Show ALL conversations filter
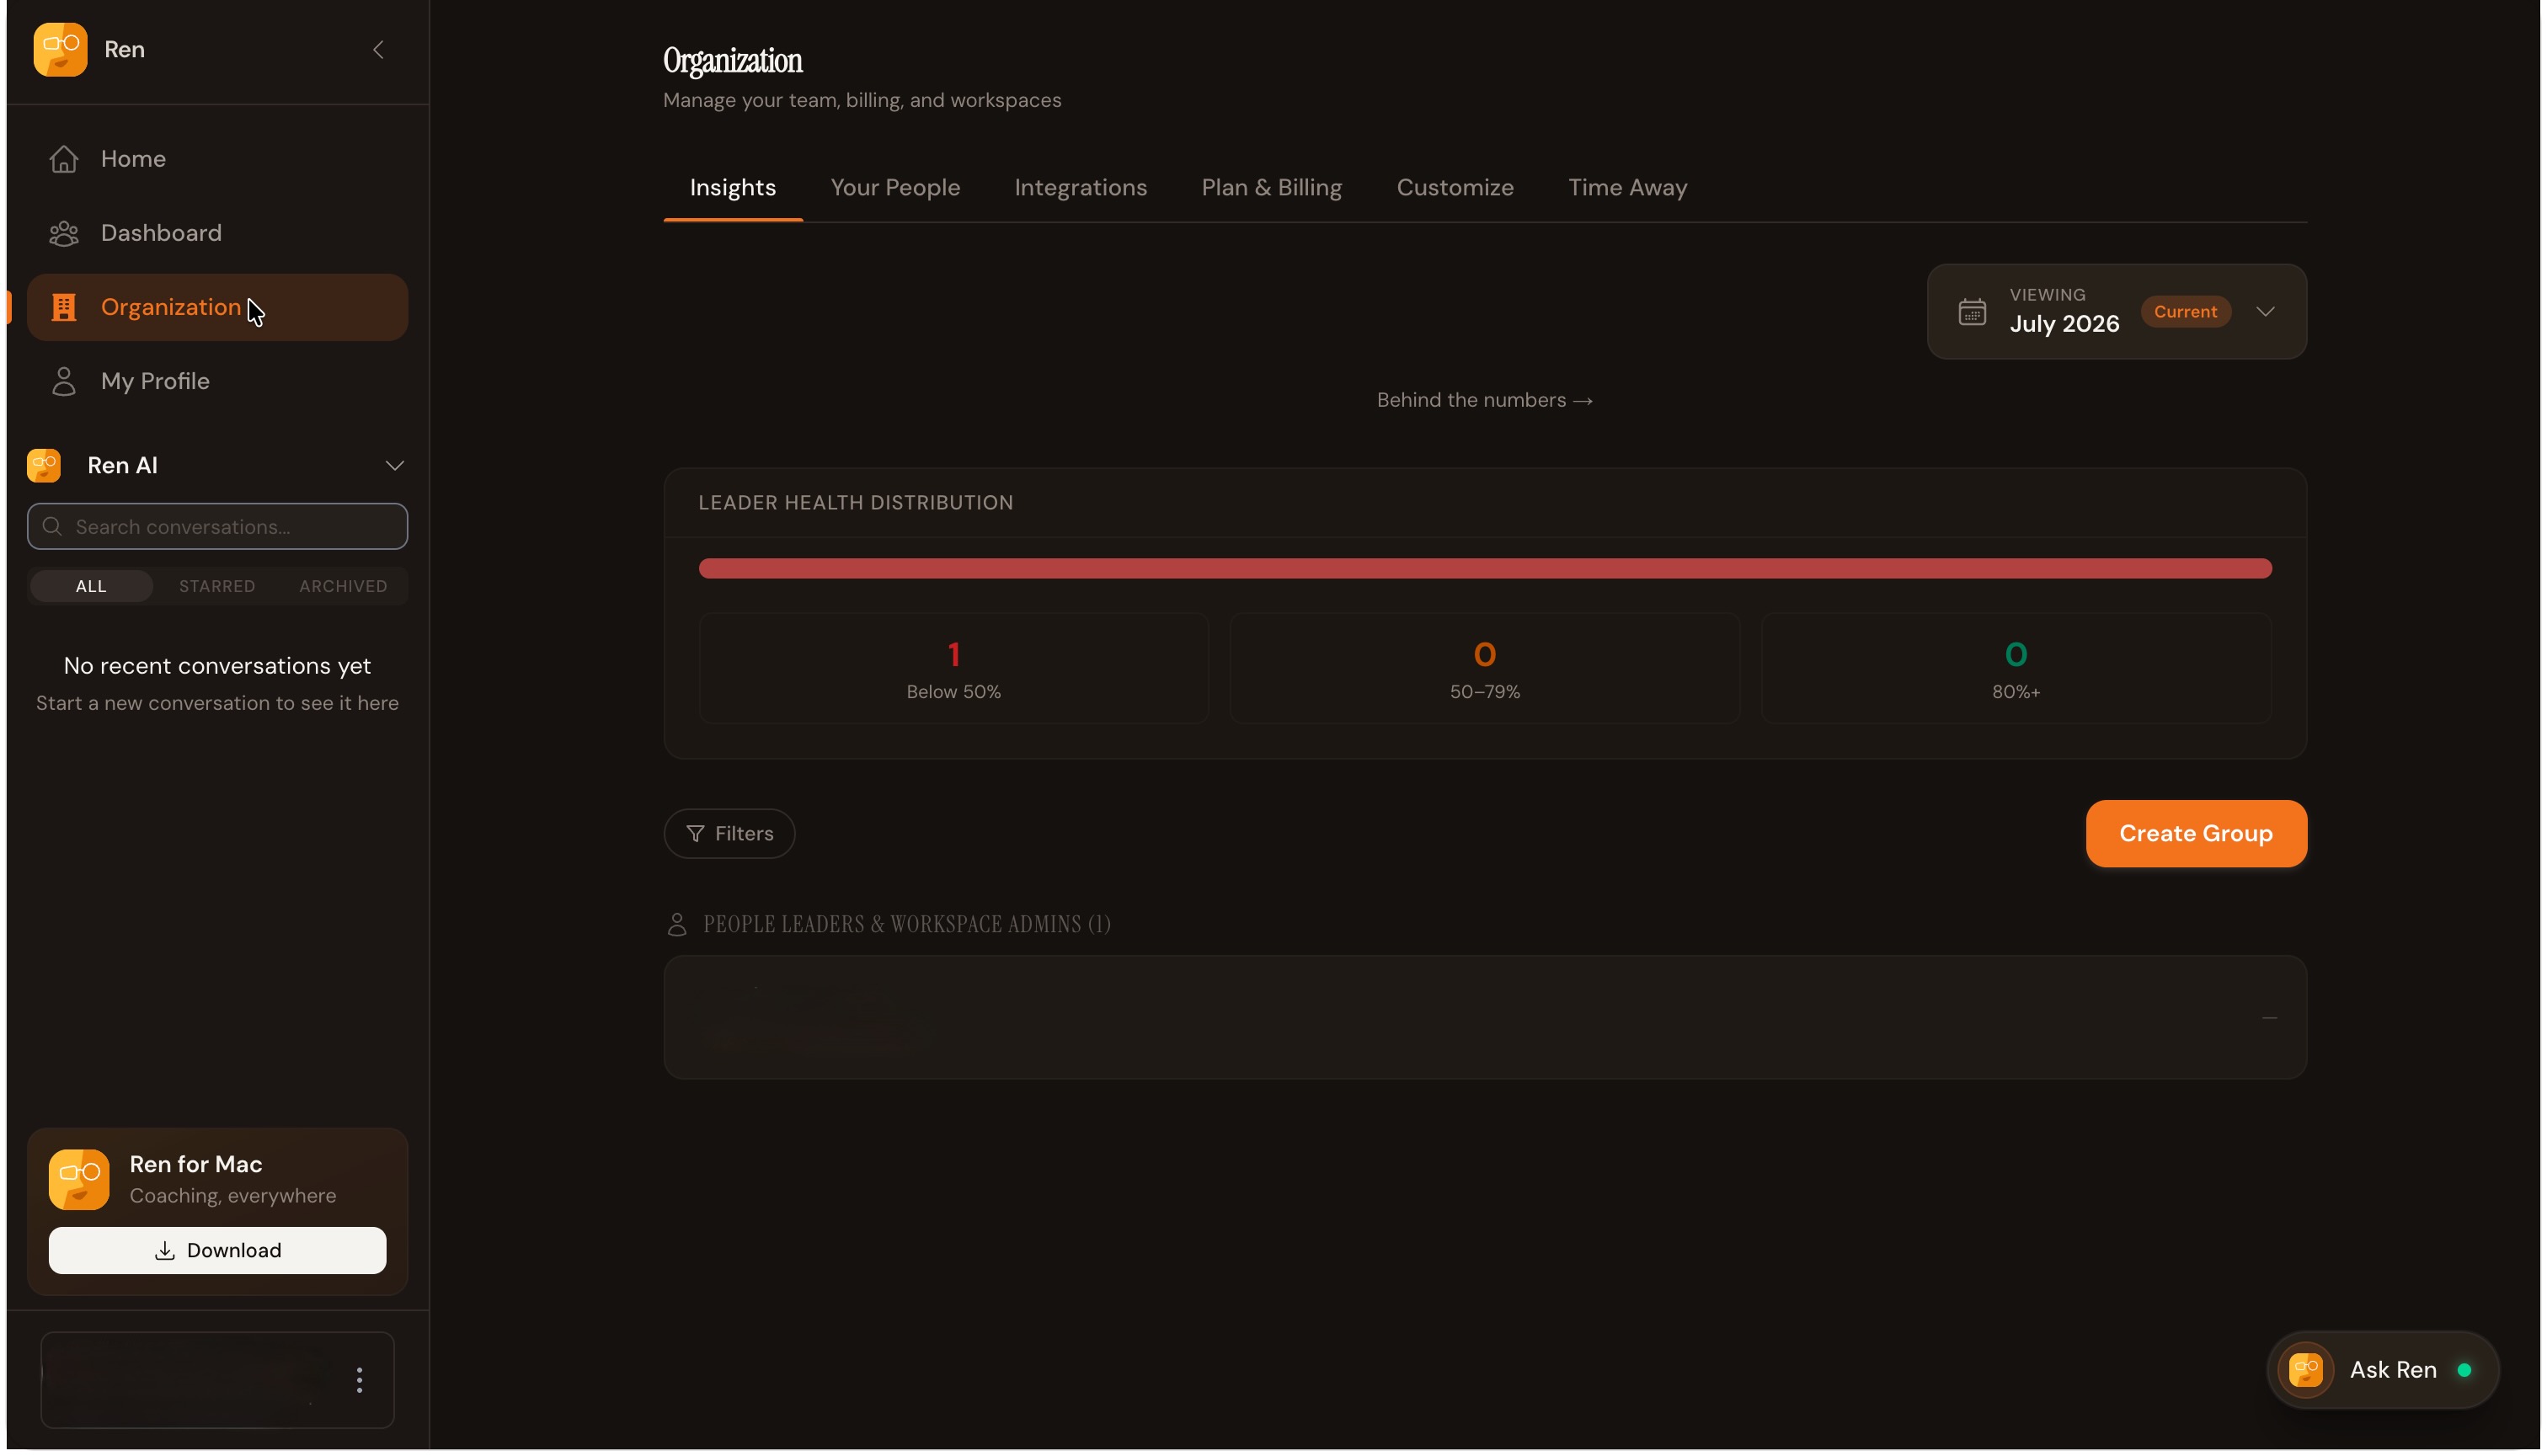Viewport: 2547px width, 1456px height. (91, 586)
